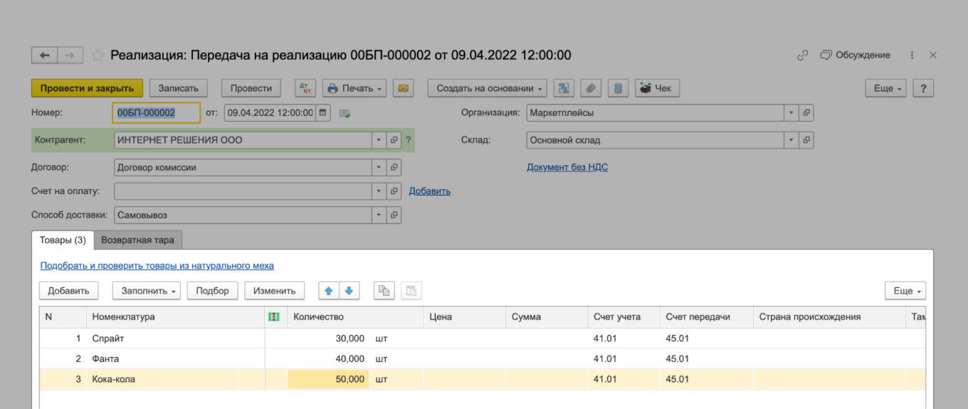
Task: Expand the Счет на оплату dropdown
Action: click(379, 191)
